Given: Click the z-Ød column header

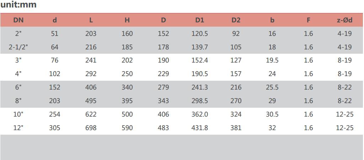Looking at the screenshot, I should point(344,20).
